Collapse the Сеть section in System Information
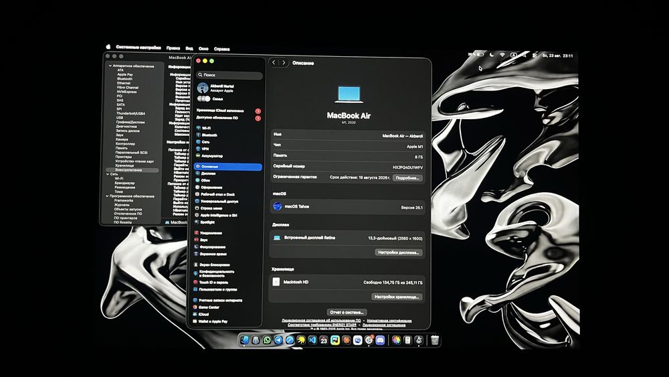Image resolution: width=669 pixels, height=377 pixels. point(108,174)
